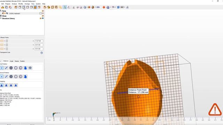Screen dimensions: 223x125
Task: Open dropdown arrow next to red plus neighbor icon
Action: 110,7
